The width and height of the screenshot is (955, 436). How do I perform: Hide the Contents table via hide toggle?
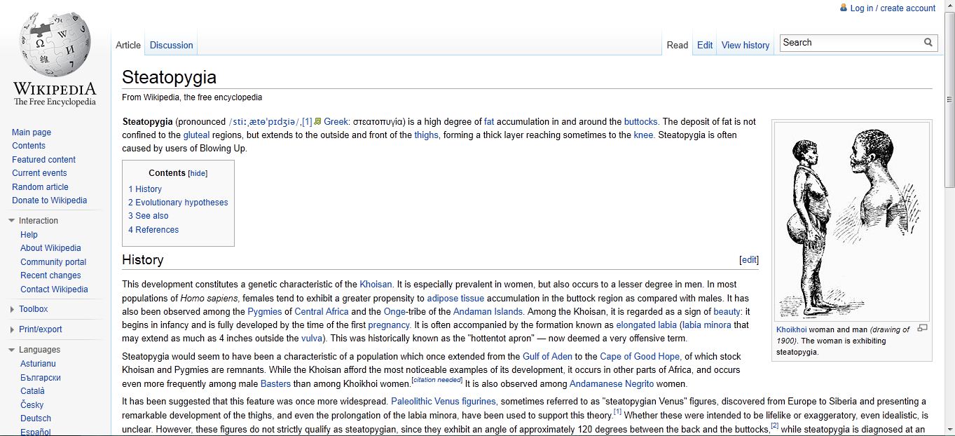click(198, 173)
